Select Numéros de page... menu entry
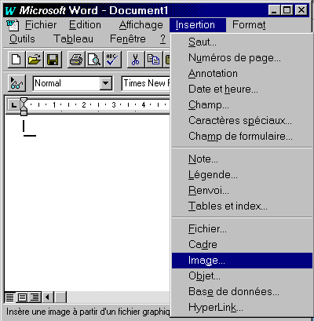This screenshot has height=321, width=314. click(242, 58)
